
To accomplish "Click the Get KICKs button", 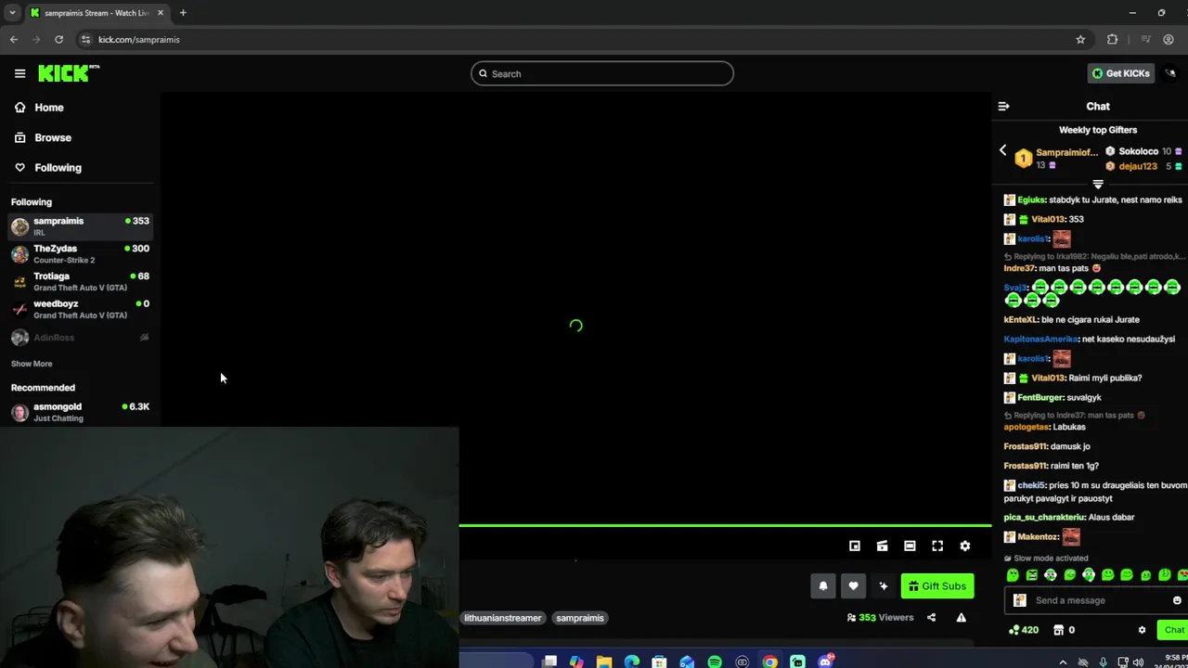I will [1121, 73].
